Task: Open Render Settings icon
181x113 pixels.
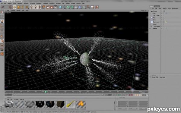Action: tap(56, 7)
